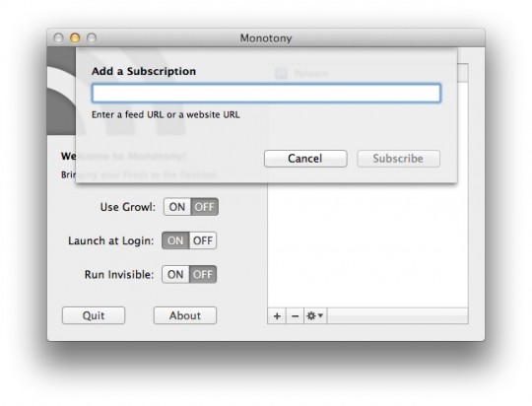Set Launch at Login to OFF
This screenshot has width=532, height=406.
coord(203,240)
